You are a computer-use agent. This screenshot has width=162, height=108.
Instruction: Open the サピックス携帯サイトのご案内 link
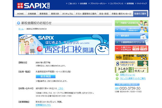coord(133,79)
